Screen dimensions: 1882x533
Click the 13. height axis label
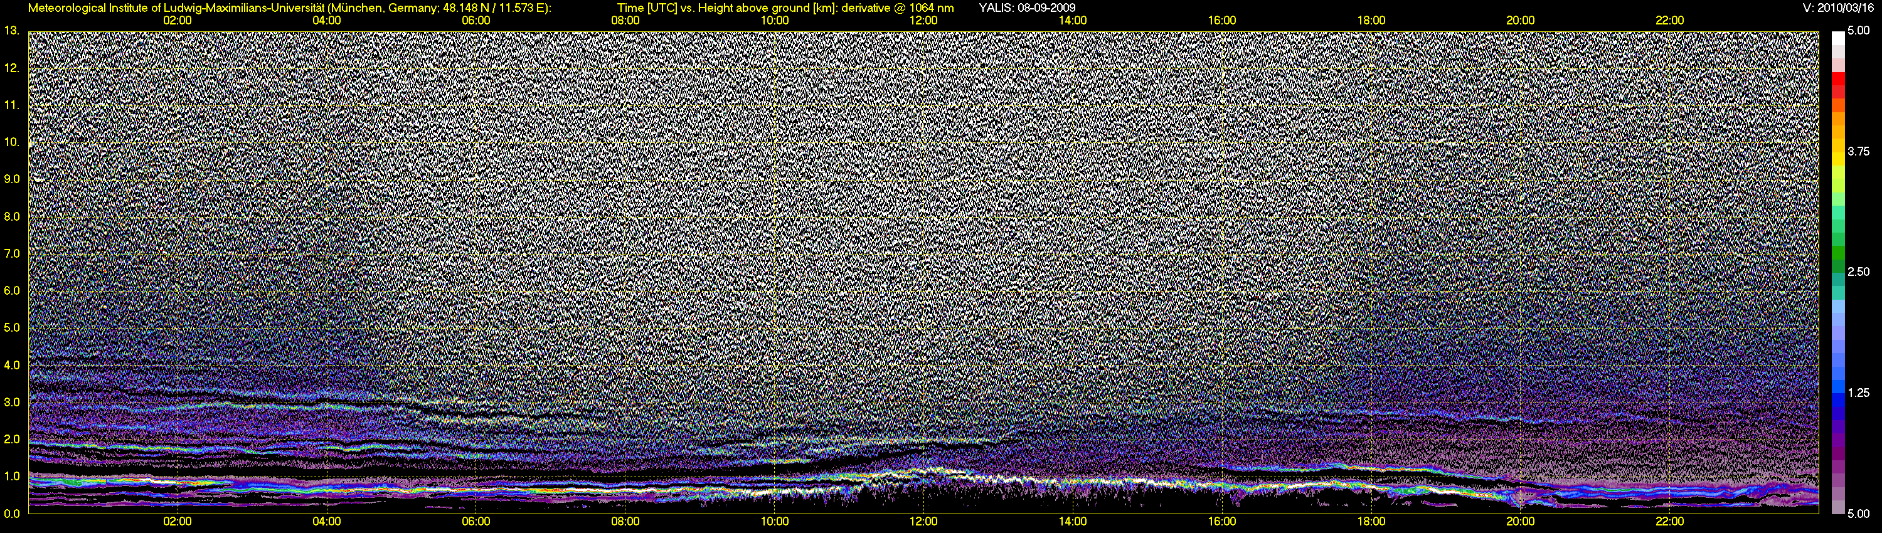(x=11, y=31)
